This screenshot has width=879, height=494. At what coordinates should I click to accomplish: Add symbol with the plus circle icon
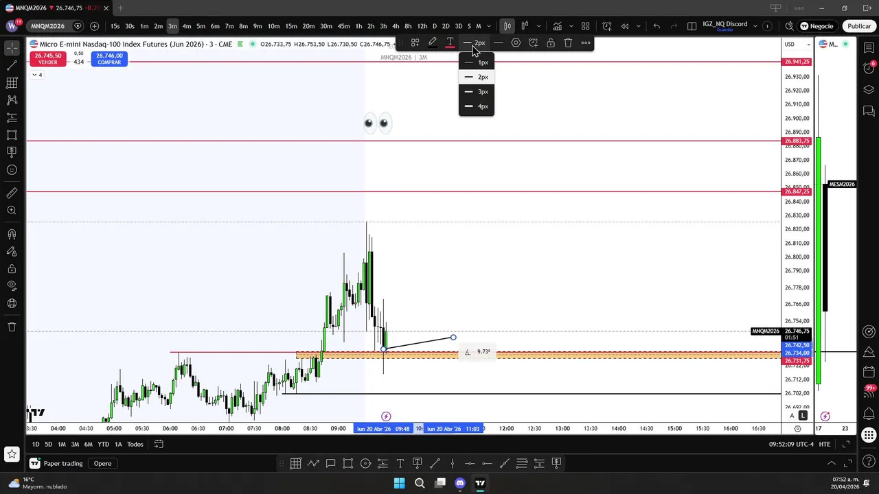tap(94, 26)
